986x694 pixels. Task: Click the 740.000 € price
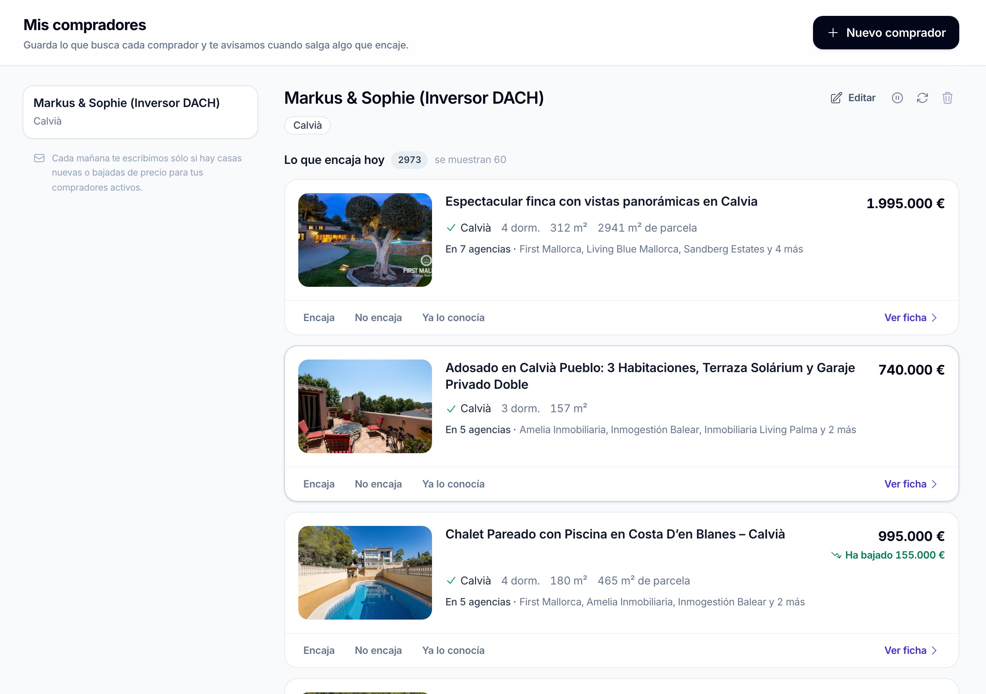pyautogui.click(x=911, y=370)
